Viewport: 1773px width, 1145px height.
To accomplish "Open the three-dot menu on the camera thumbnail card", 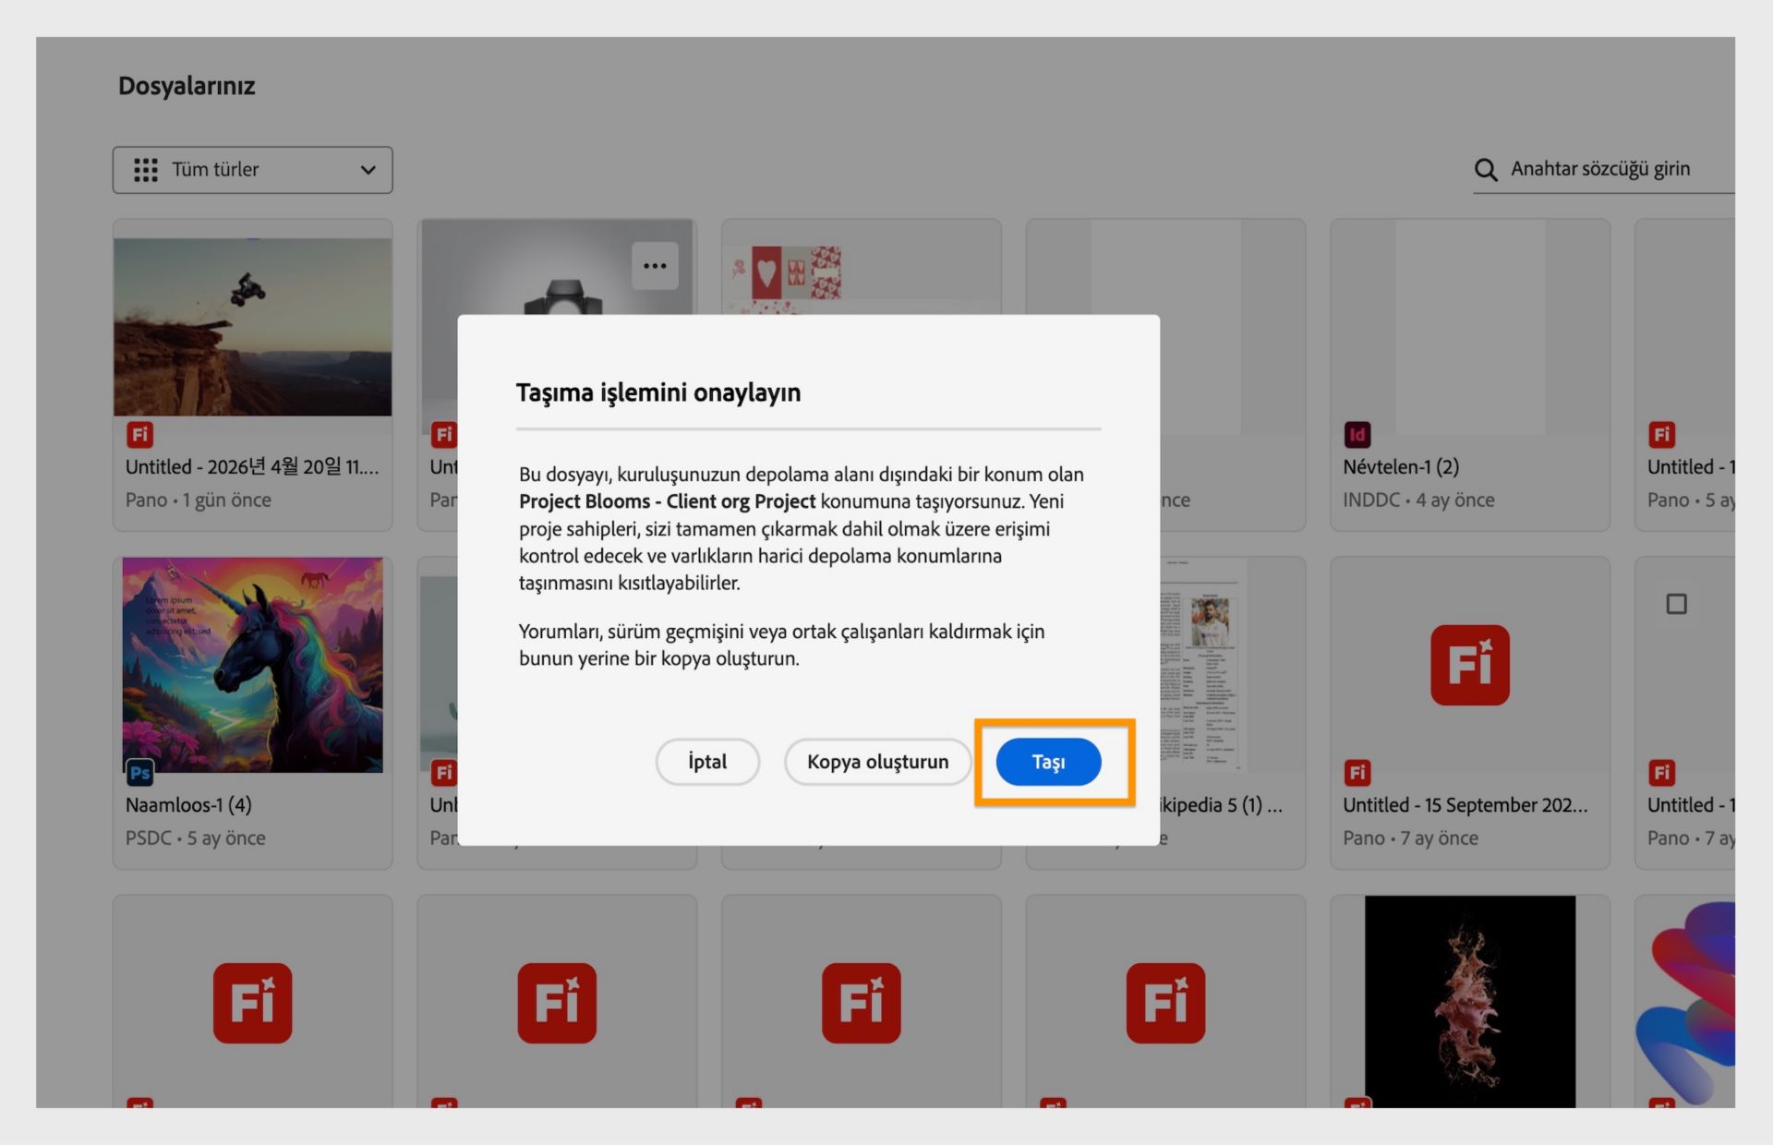I will (x=655, y=266).
